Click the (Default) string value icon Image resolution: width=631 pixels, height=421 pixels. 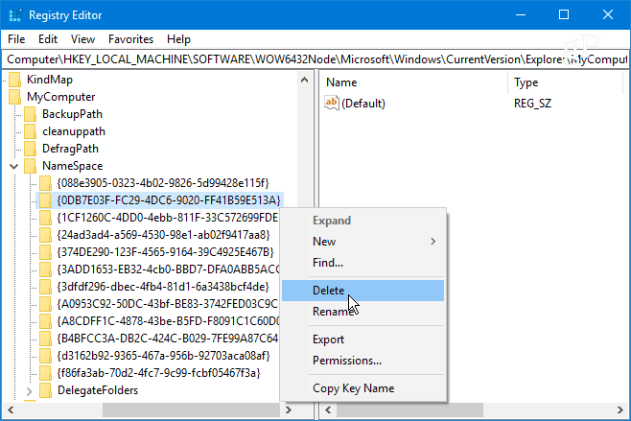click(332, 103)
